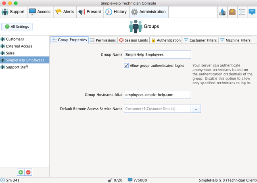Switch to the Customer Filters tab
Image resolution: width=257 pixels, height=183 pixels.
point(200,40)
